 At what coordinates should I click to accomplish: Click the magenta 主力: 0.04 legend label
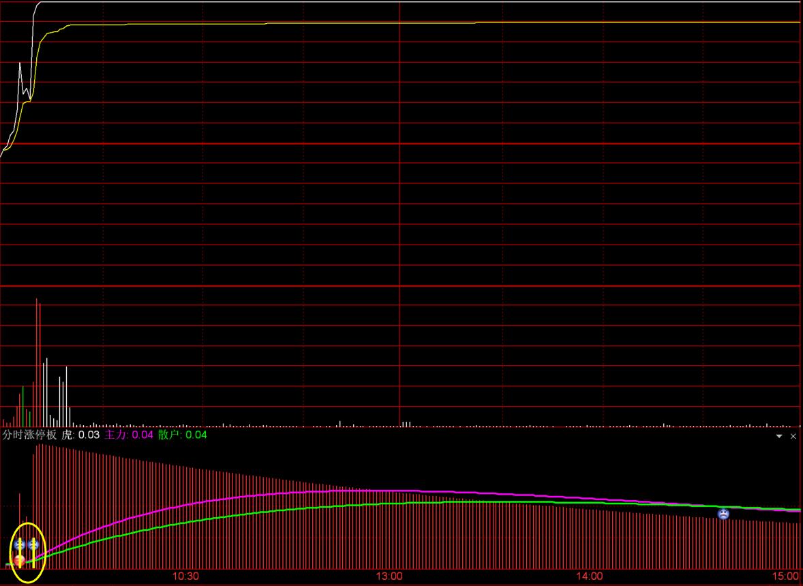click(x=129, y=435)
